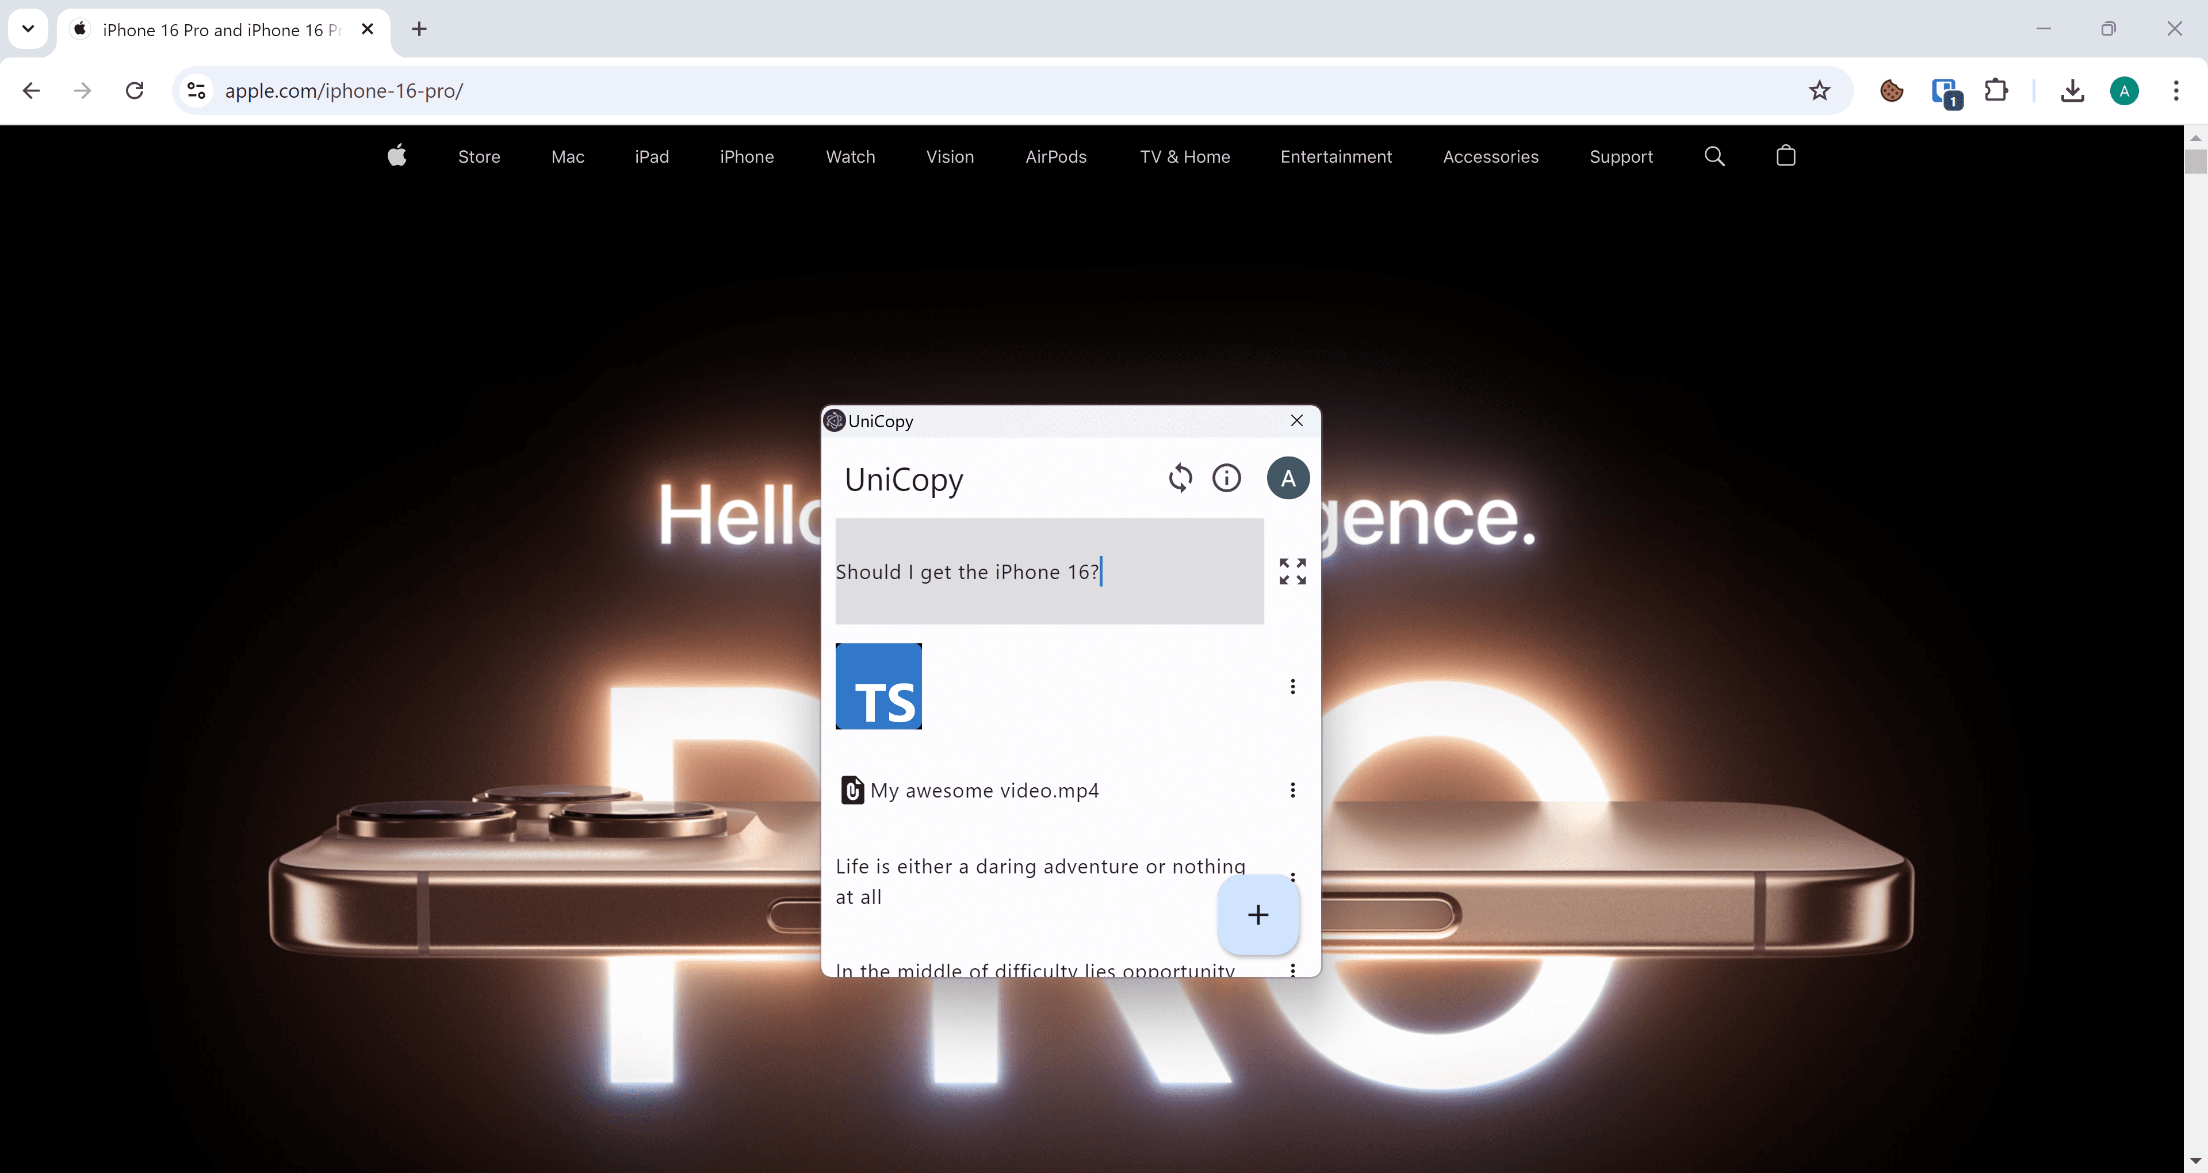Expand the text field with fullscreen icon

[1292, 572]
